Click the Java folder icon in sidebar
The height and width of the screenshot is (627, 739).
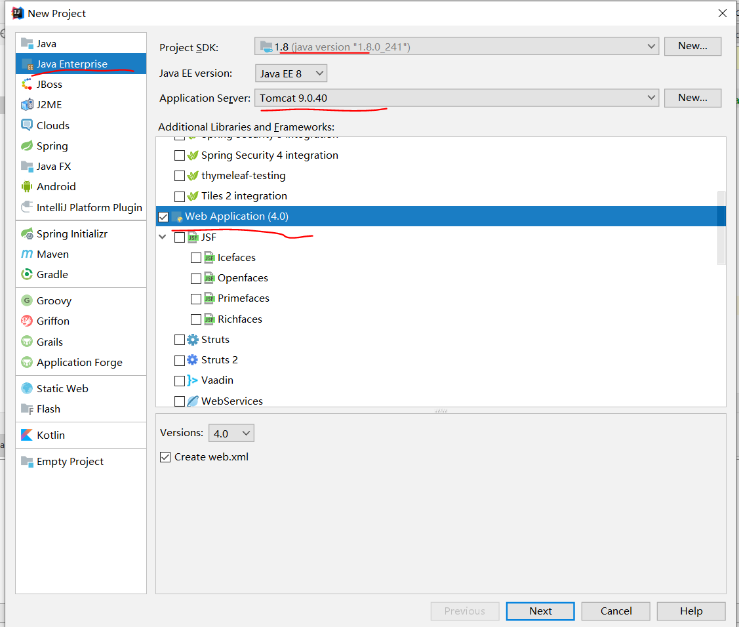27,43
